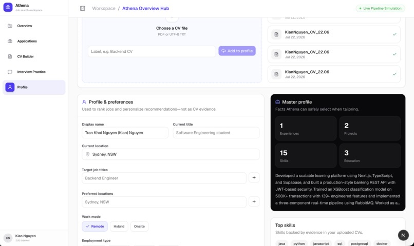Viewport: 414px width, 246px height.
Task: Focus the Display name field
Action: point(125,133)
